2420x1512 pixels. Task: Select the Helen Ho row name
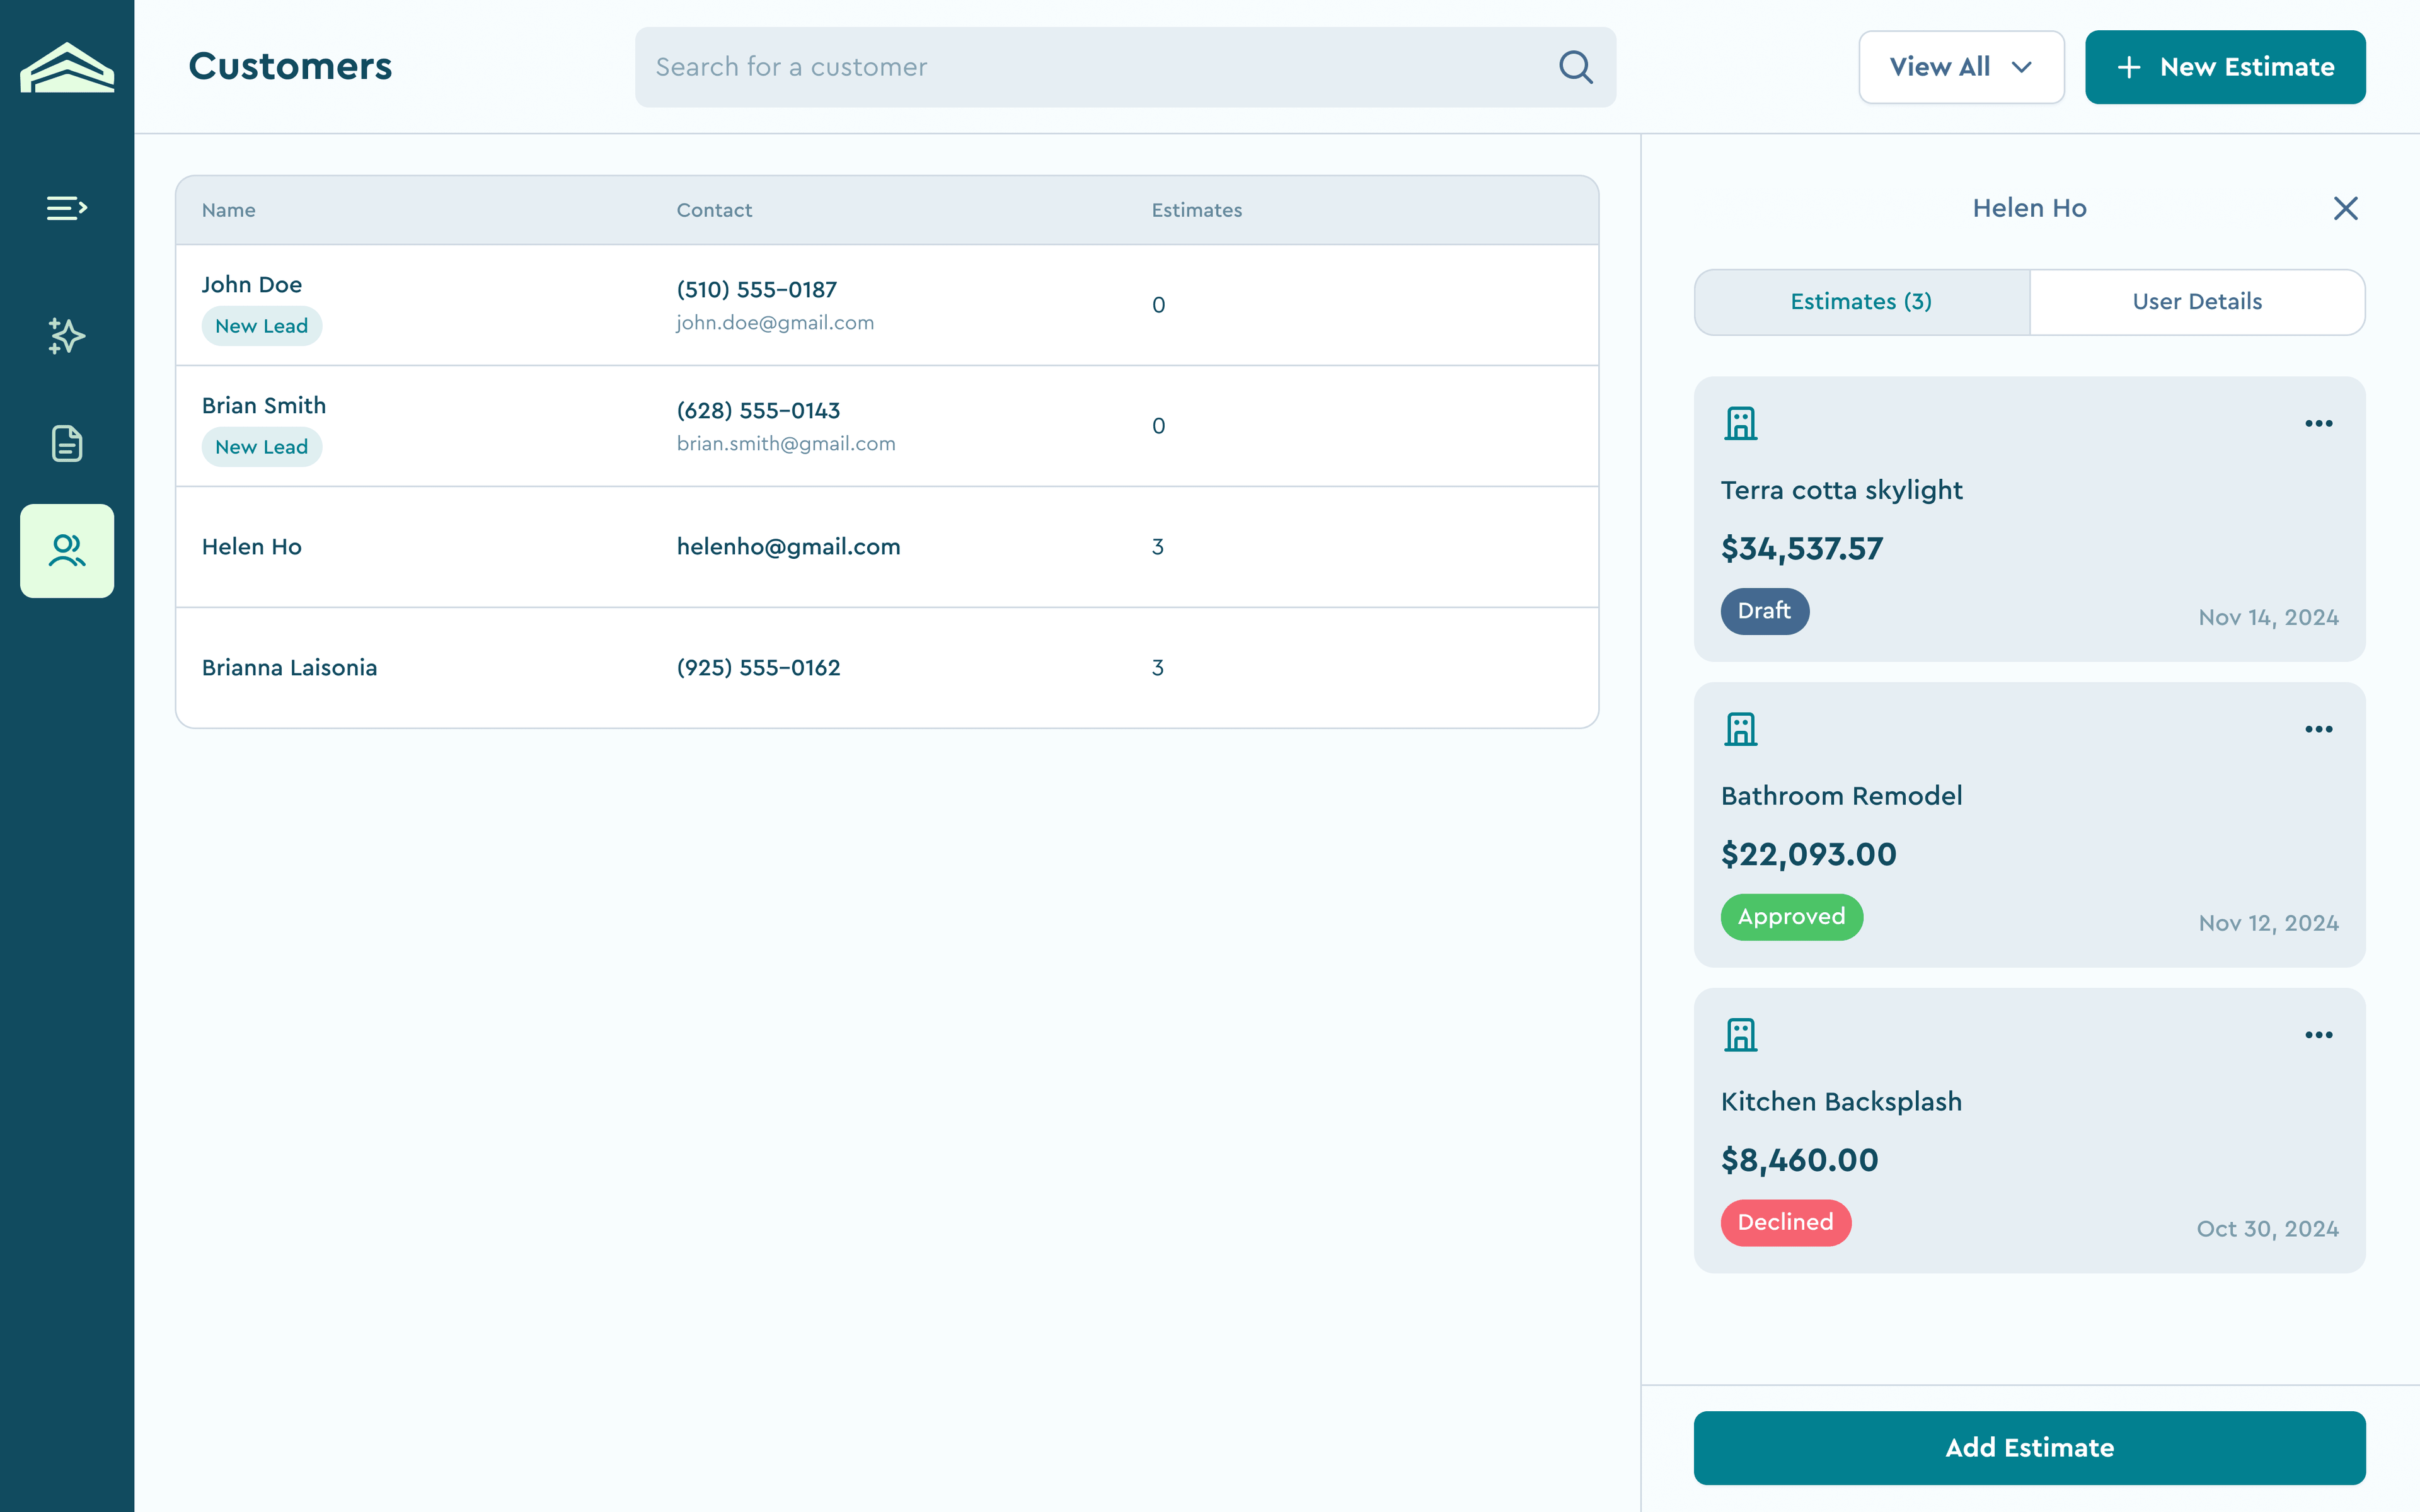pos(252,547)
